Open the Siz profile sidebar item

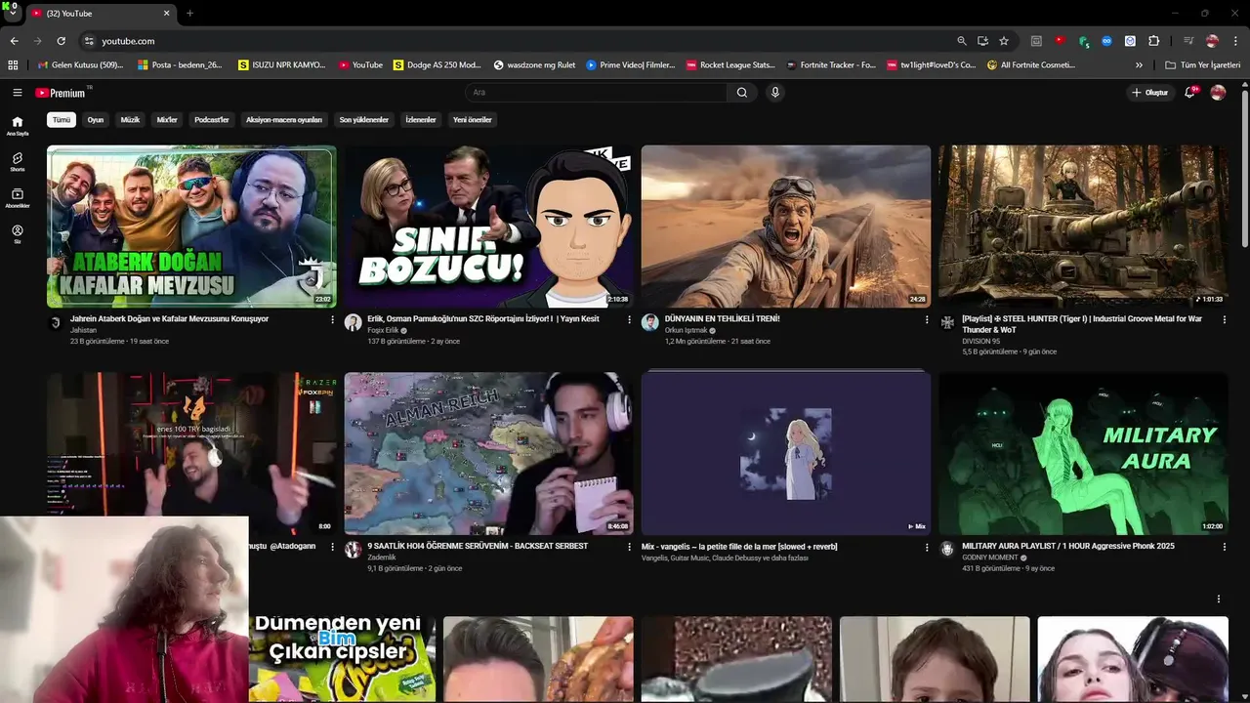point(17,234)
